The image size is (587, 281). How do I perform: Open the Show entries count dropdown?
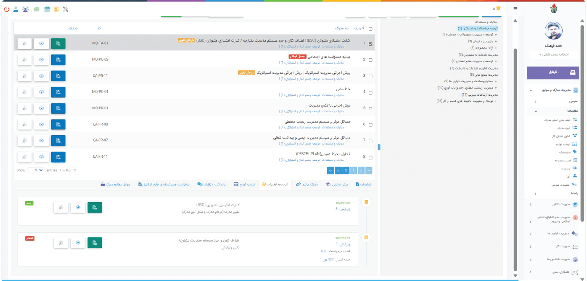tap(36, 170)
